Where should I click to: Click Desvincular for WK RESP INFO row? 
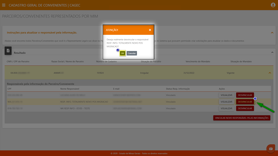tap(245, 109)
